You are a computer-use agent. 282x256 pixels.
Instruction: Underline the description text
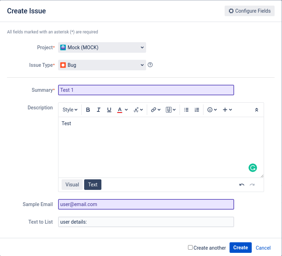point(109,110)
